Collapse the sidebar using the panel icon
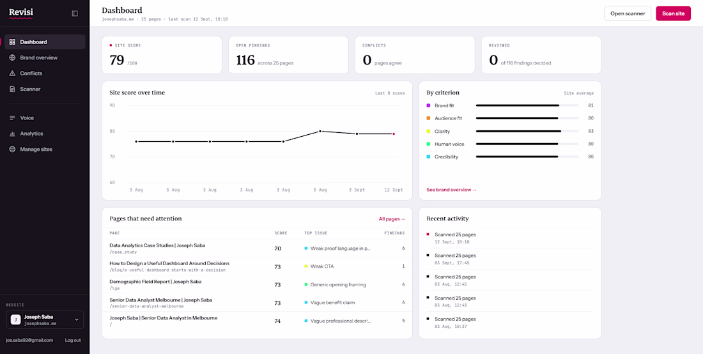The width and height of the screenshot is (703, 354). (75, 13)
